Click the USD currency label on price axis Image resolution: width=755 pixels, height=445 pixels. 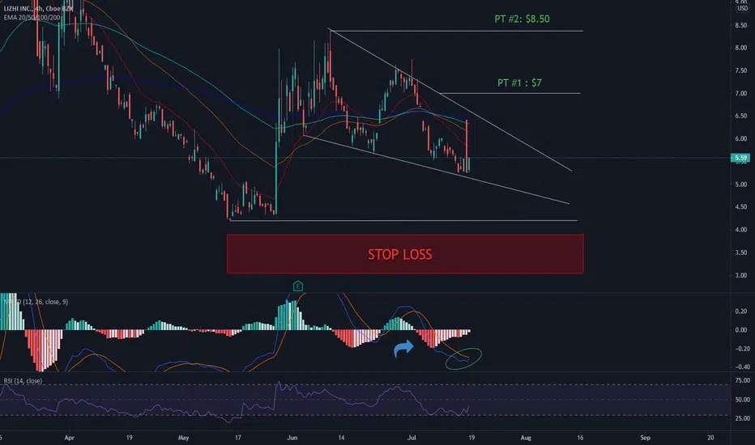tap(742, 8)
